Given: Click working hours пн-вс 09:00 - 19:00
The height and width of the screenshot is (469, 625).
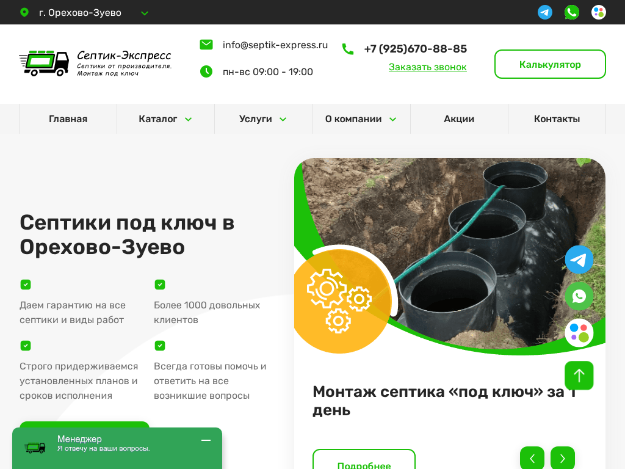Looking at the screenshot, I should click(267, 72).
